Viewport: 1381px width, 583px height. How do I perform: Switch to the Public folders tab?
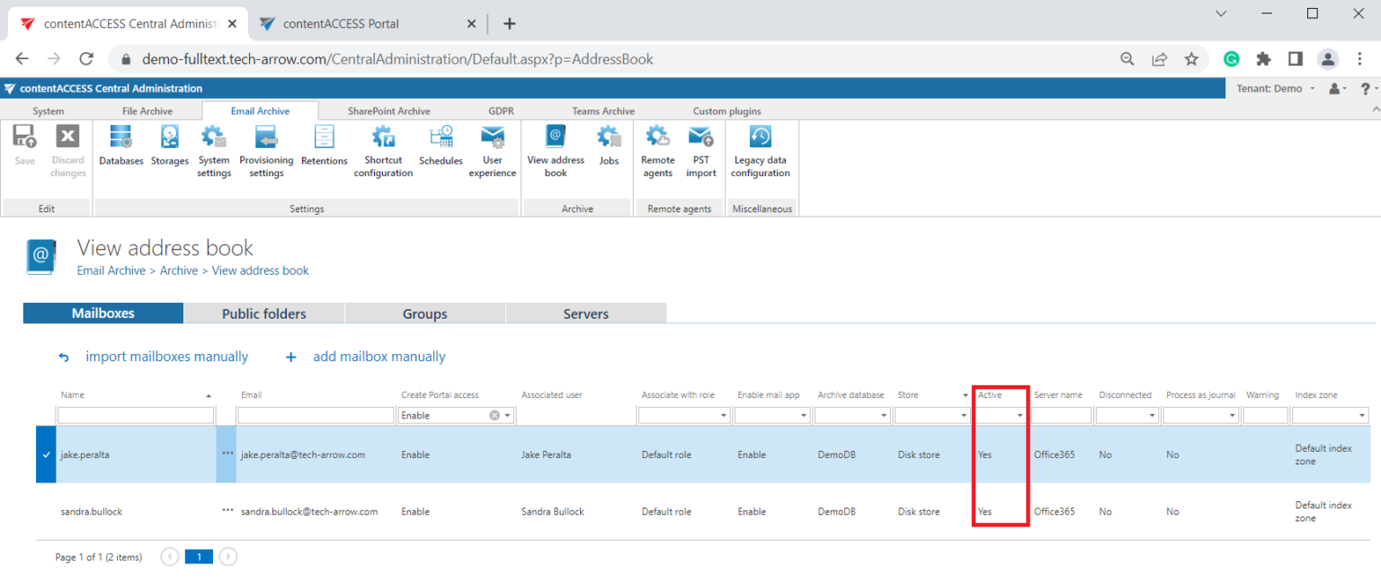263,313
